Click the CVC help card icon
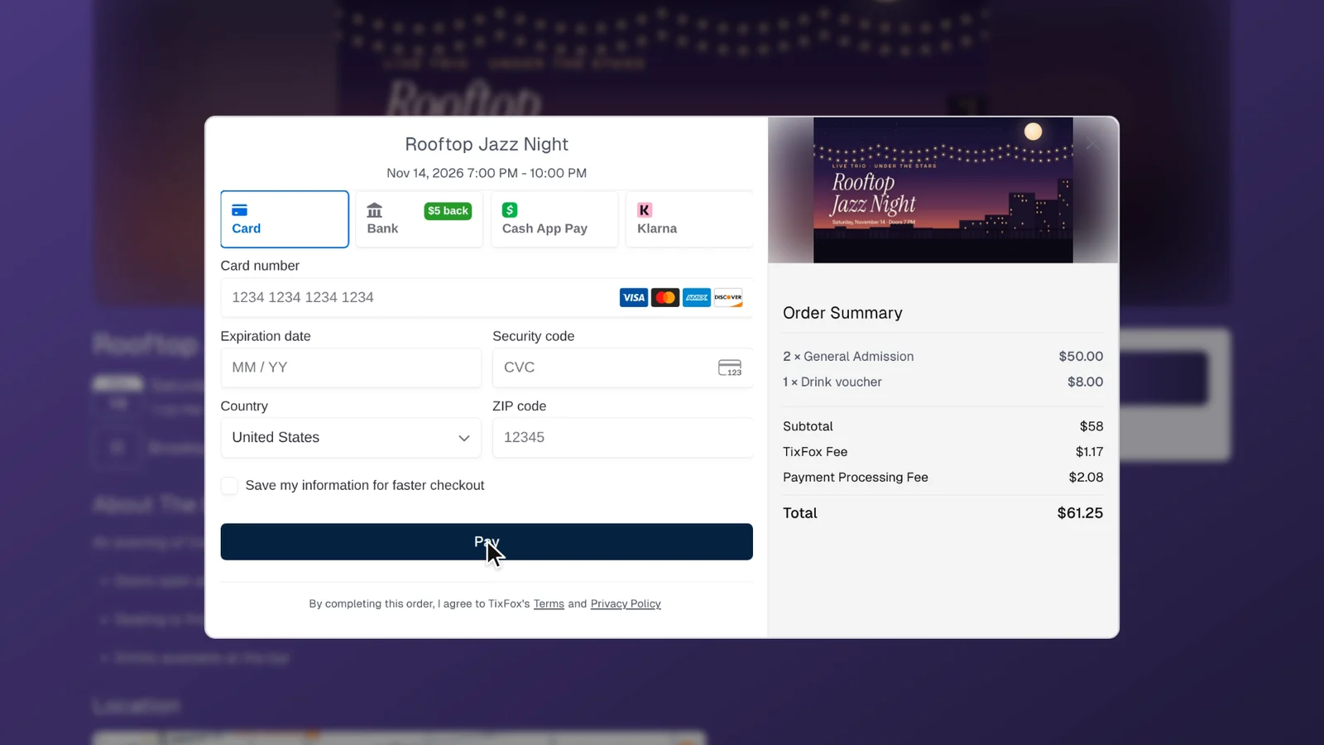The height and width of the screenshot is (745, 1324). tap(730, 368)
